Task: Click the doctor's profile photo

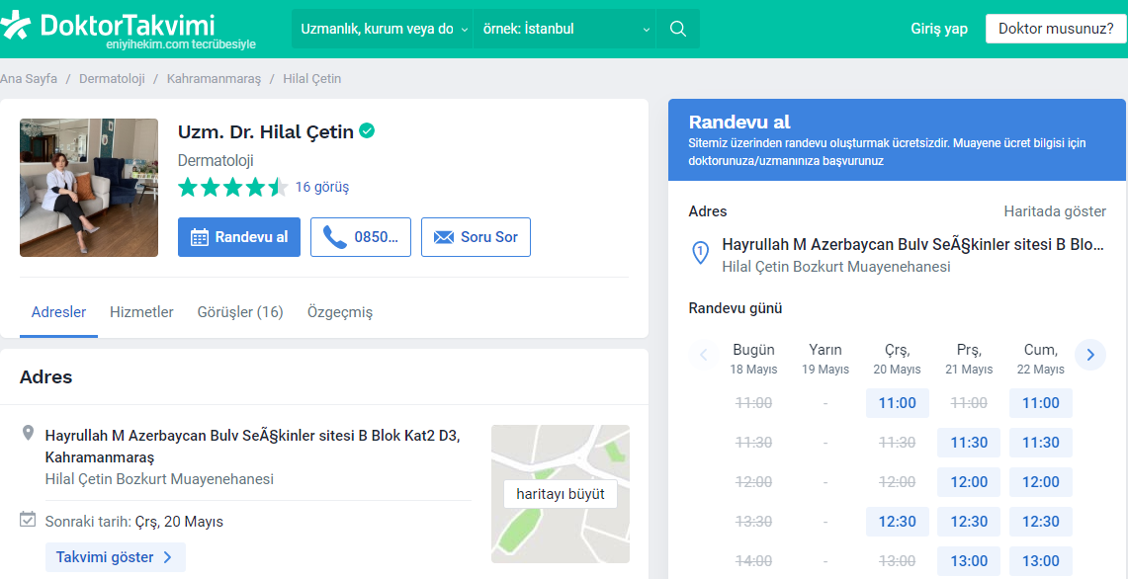Action: point(89,188)
